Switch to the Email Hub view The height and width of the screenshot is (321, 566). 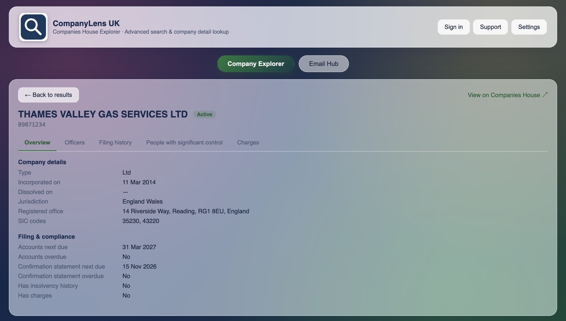coord(323,64)
